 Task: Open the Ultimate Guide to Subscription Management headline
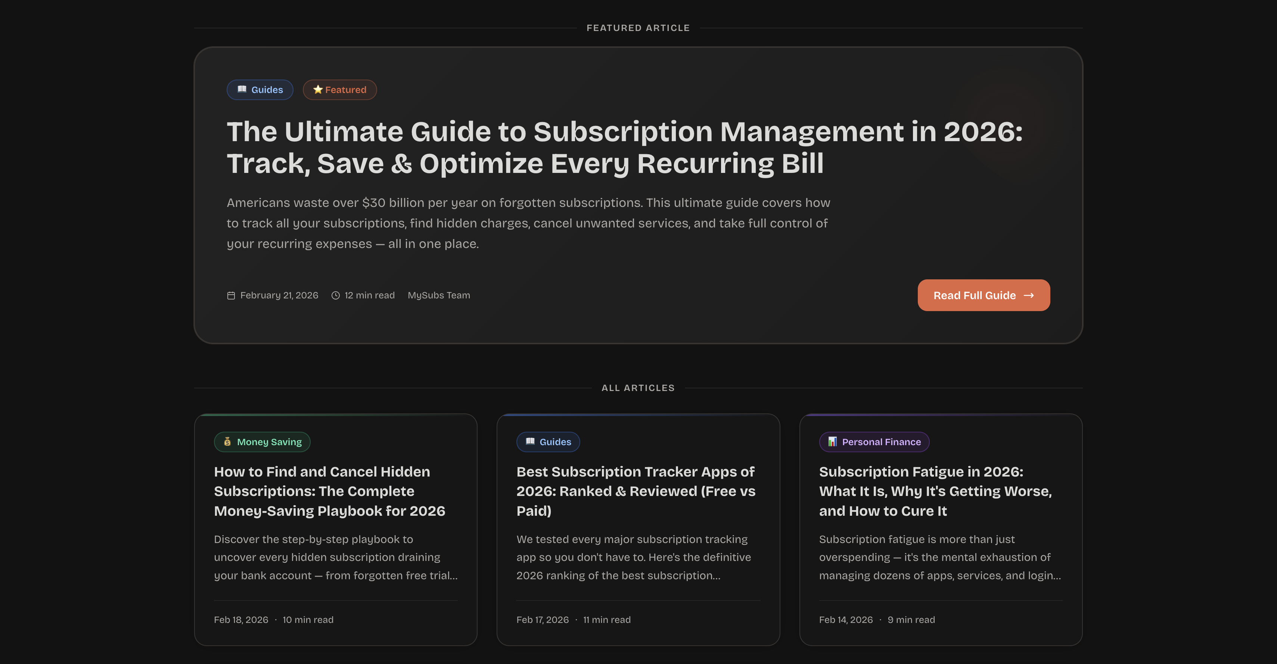tap(624, 147)
